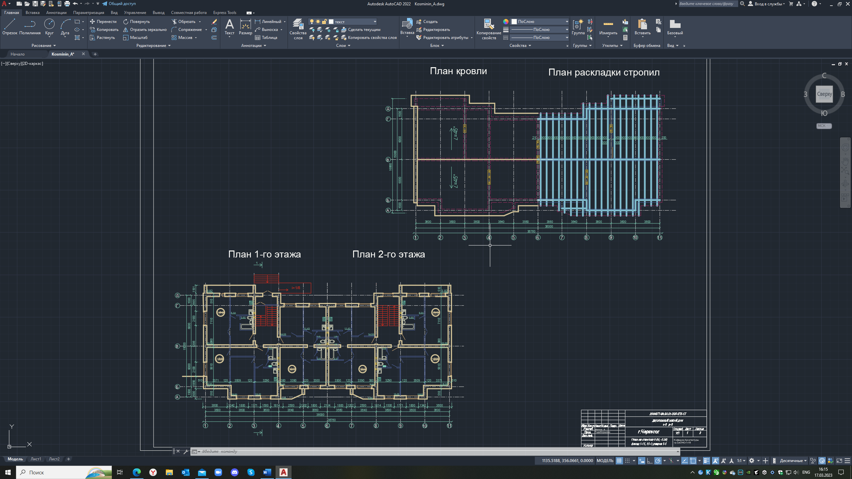Screen dimensions: 852x479
Task: Switch to the Лист1 layout tab
Action: click(36, 459)
